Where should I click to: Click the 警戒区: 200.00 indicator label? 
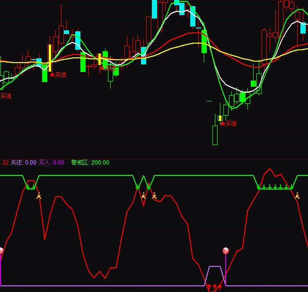pyautogui.click(x=90, y=163)
